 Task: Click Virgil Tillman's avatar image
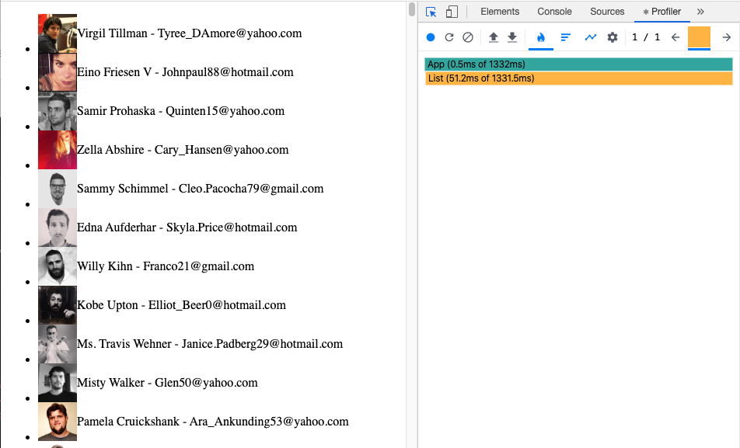pyautogui.click(x=58, y=33)
